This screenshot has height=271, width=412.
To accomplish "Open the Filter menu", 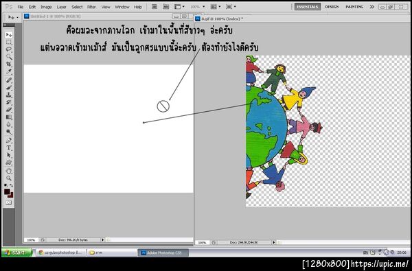I will point(91,7).
